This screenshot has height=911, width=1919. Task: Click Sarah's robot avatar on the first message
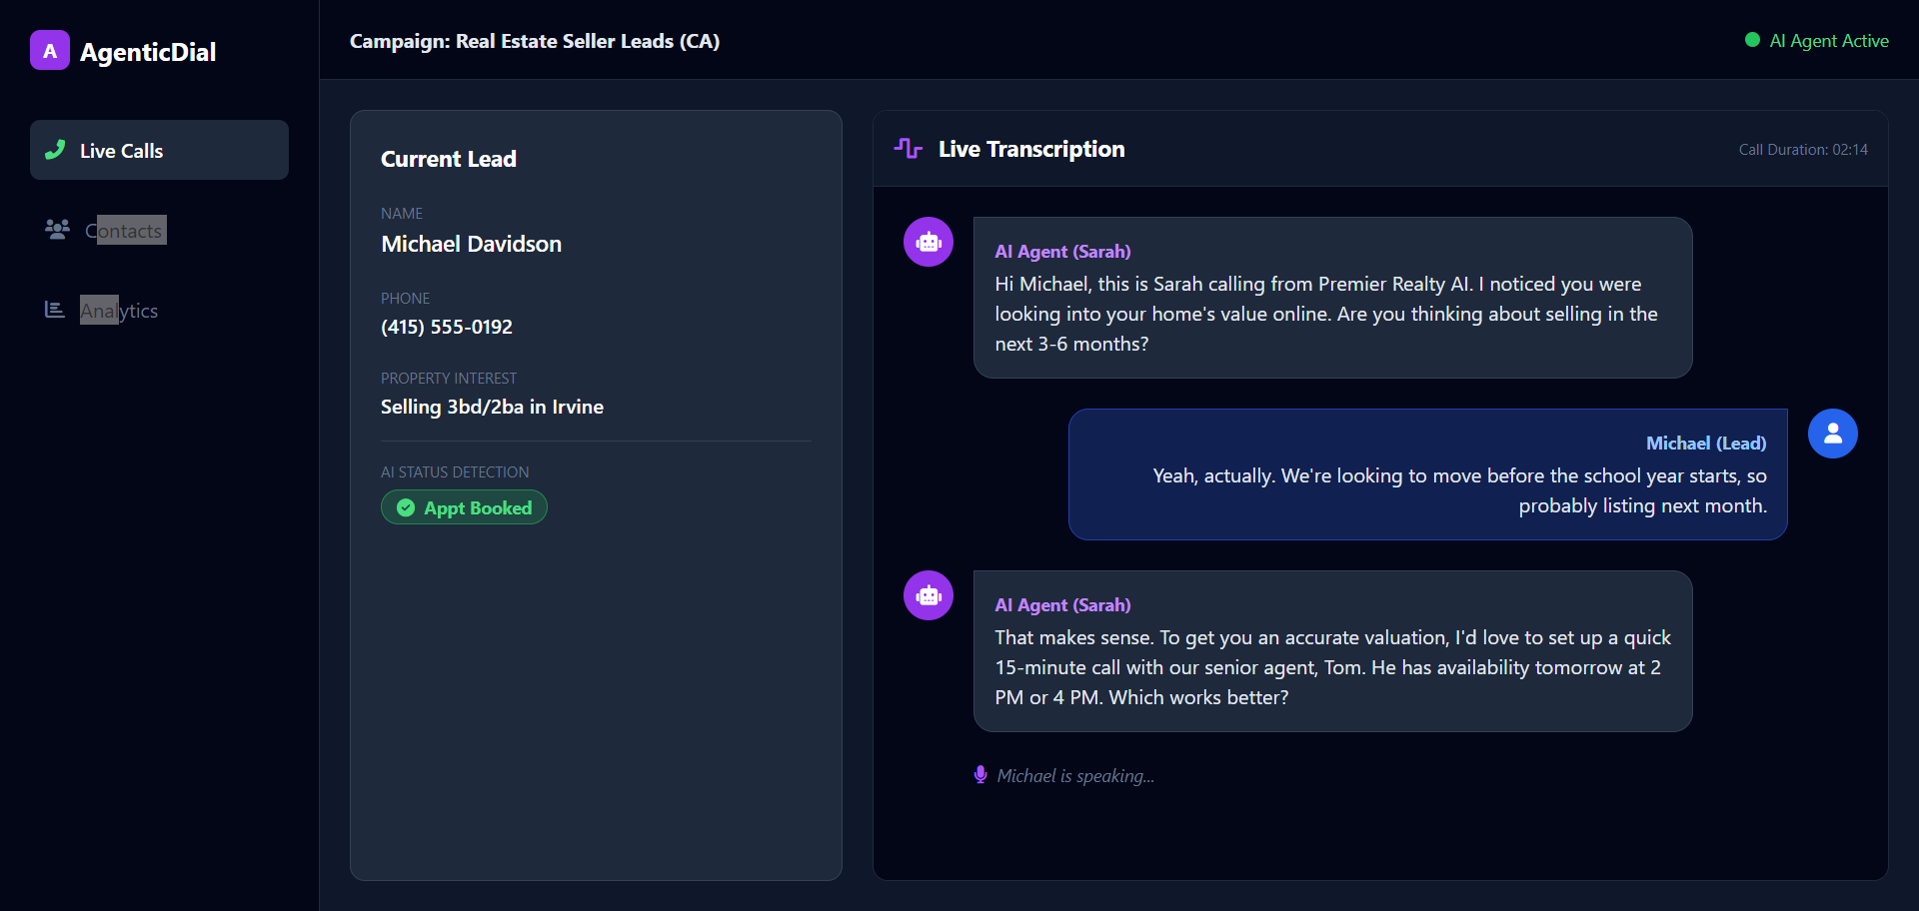tap(928, 241)
